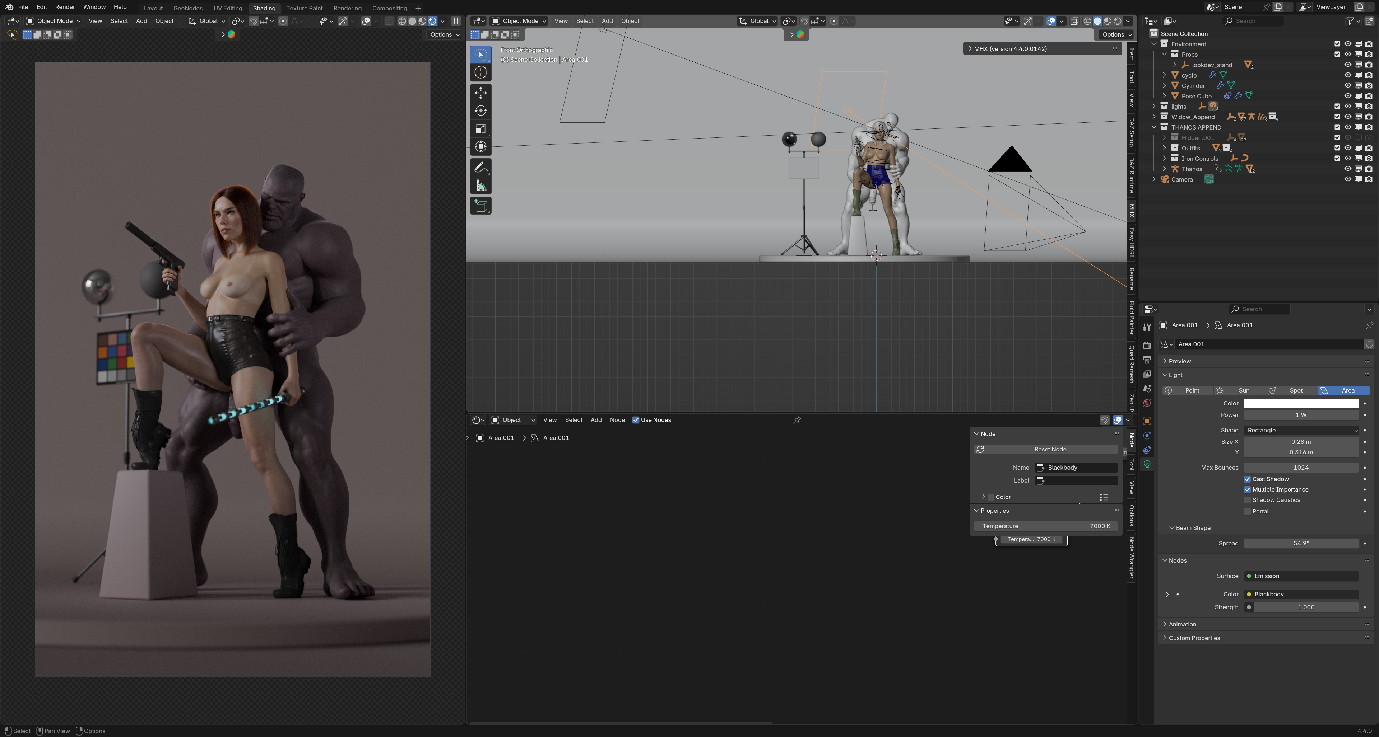
Task: Enable the Shadow Caustics checkbox
Action: point(1247,500)
